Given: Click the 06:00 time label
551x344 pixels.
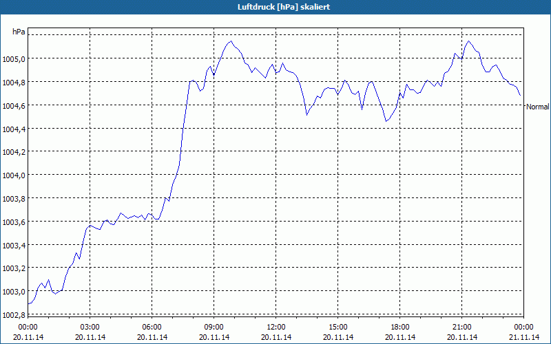Looking at the screenshot, I should pos(152,327).
